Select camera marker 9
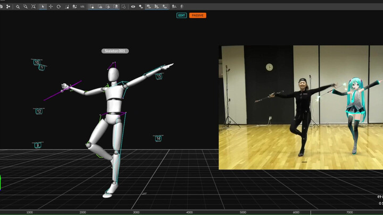Viewport: 383px width, 215px height. click(38, 145)
